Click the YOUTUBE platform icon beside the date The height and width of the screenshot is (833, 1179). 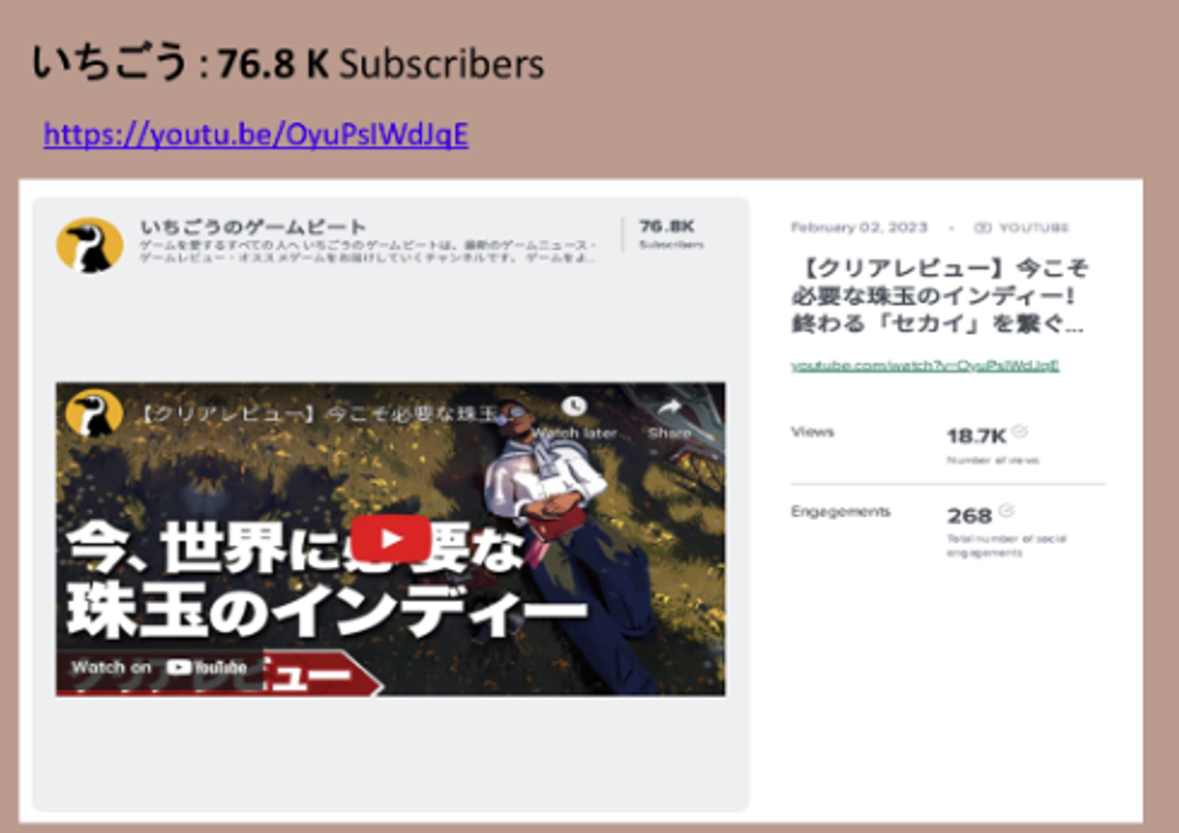(982, 227)
